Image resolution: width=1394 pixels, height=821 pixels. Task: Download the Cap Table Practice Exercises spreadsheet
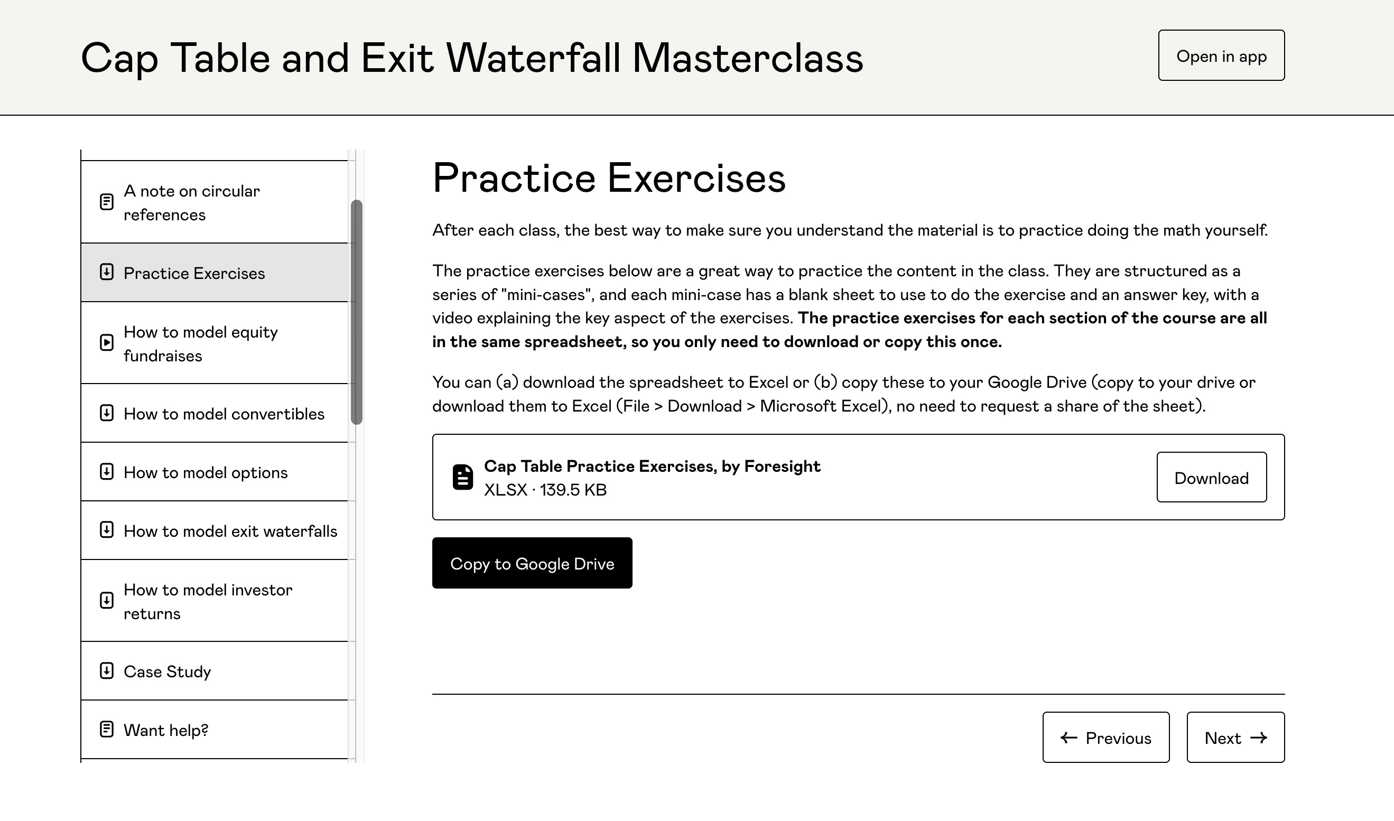1211,477
